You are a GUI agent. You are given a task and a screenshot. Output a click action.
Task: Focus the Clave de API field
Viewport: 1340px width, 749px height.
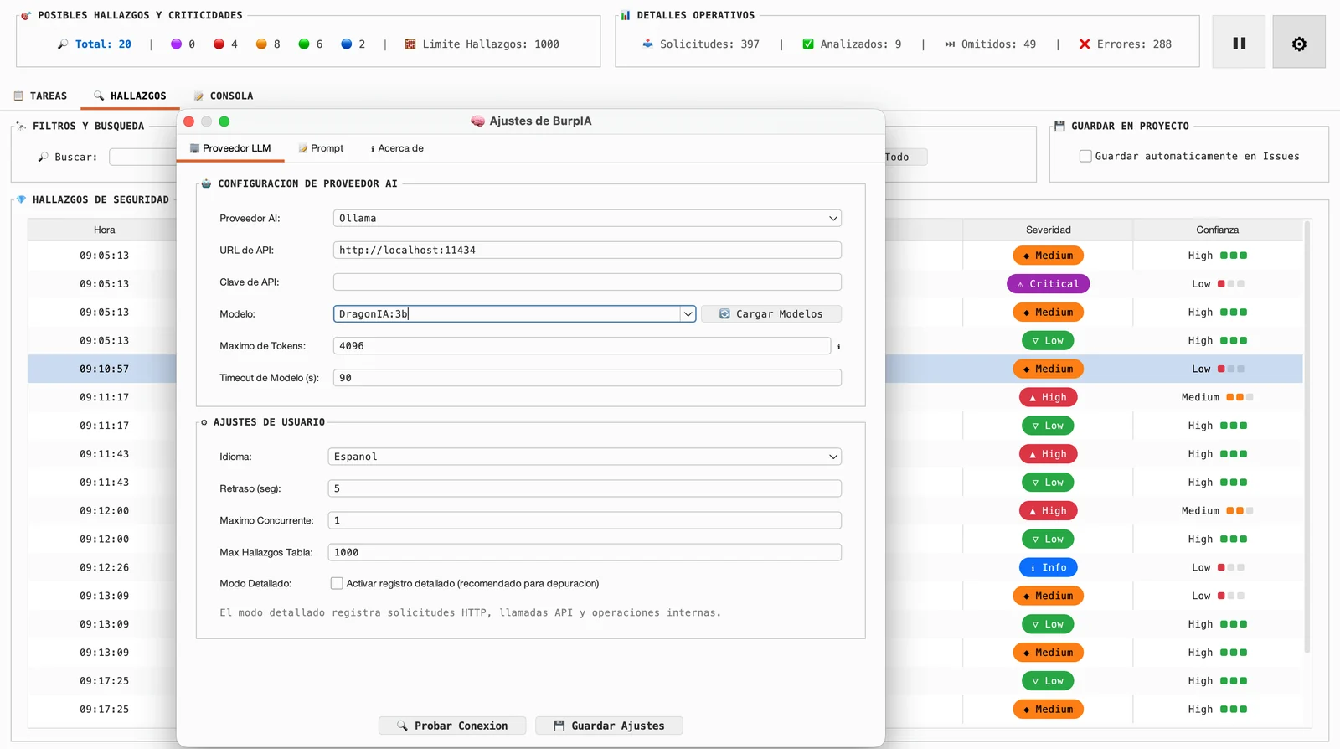(x=587, y=282)
